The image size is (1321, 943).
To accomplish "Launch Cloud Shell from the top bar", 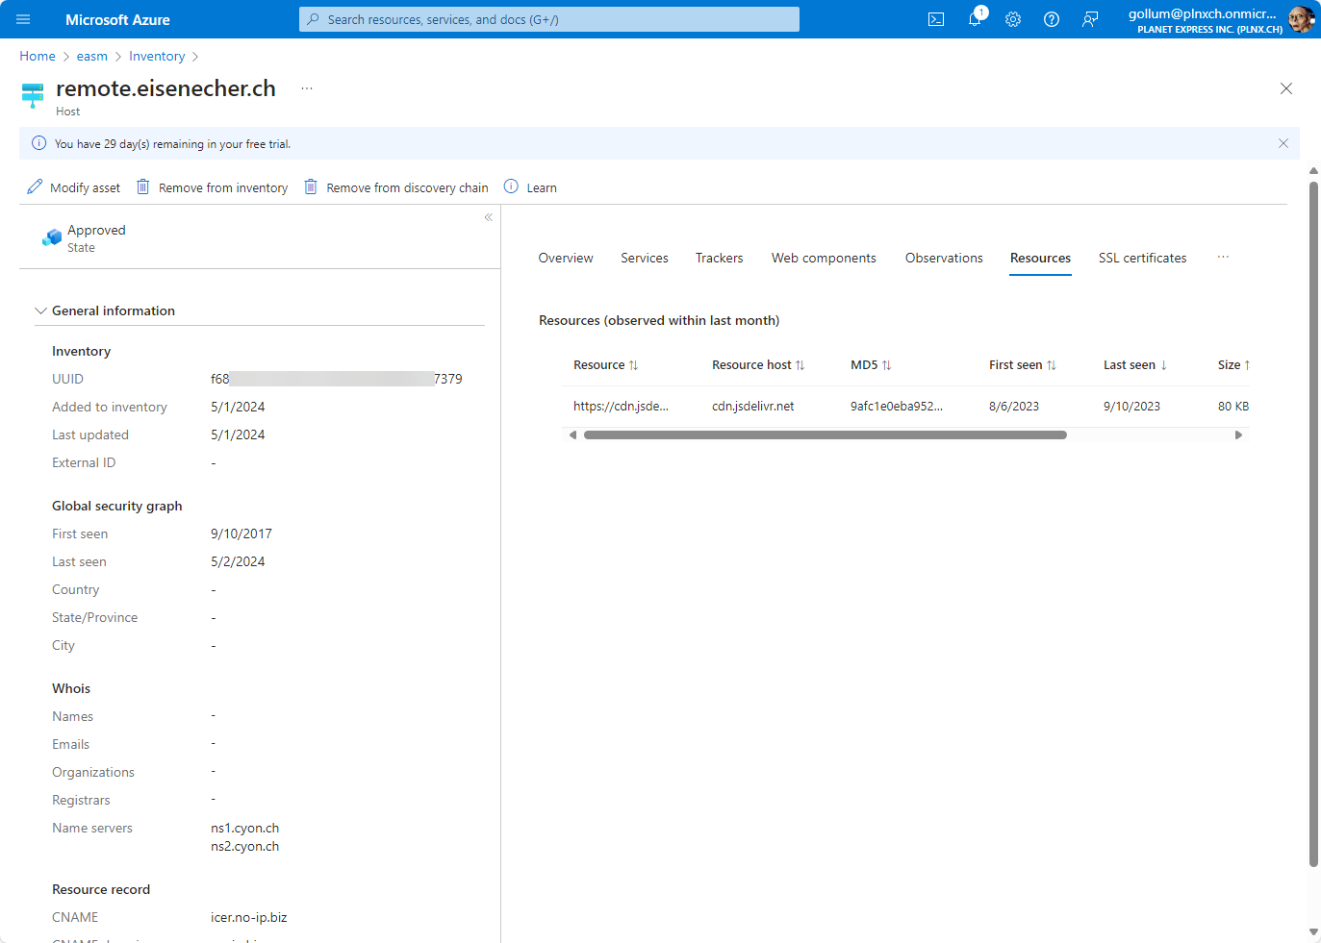I will (x=935, y=19).
